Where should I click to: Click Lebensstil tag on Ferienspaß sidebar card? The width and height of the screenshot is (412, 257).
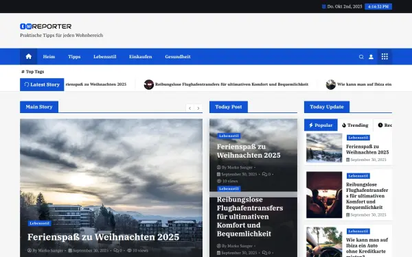tap(358, 138)
